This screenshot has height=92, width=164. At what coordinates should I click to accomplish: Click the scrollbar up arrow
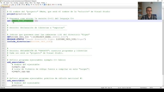pos(163,9)
